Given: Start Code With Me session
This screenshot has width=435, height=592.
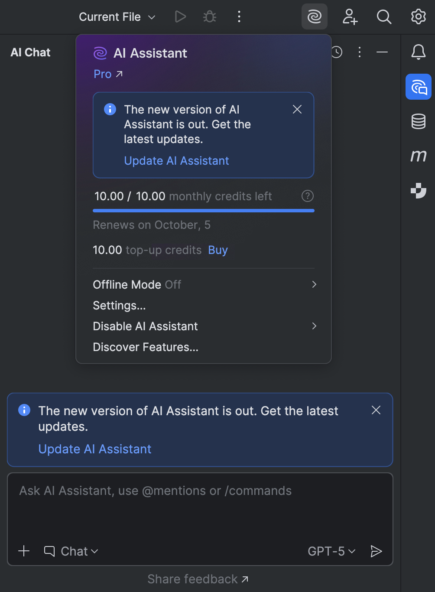Looking at the screenshot, I should 350,17.
